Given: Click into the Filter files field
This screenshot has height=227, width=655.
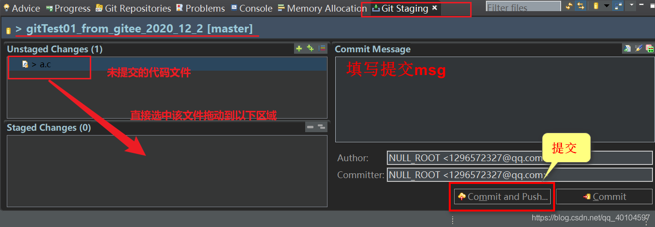Looking at the screenshot, I should pos(523,8).
